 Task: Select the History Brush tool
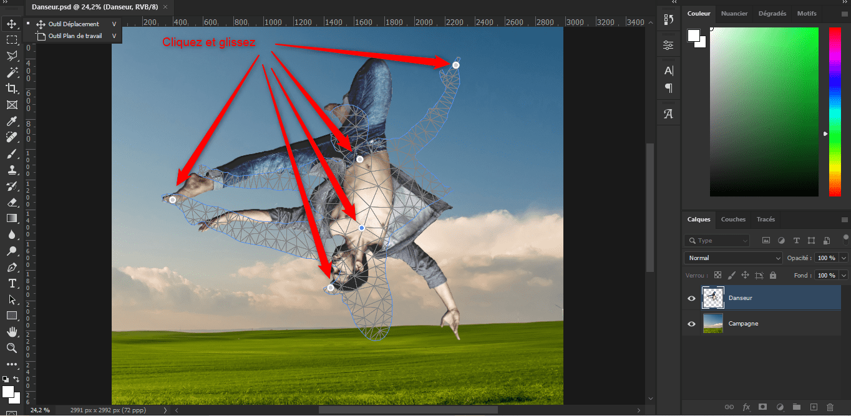11,186
